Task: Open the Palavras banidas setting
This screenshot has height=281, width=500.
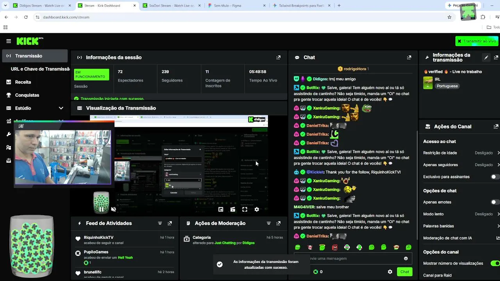Action: pyautogui.click(x=461, y=226)
